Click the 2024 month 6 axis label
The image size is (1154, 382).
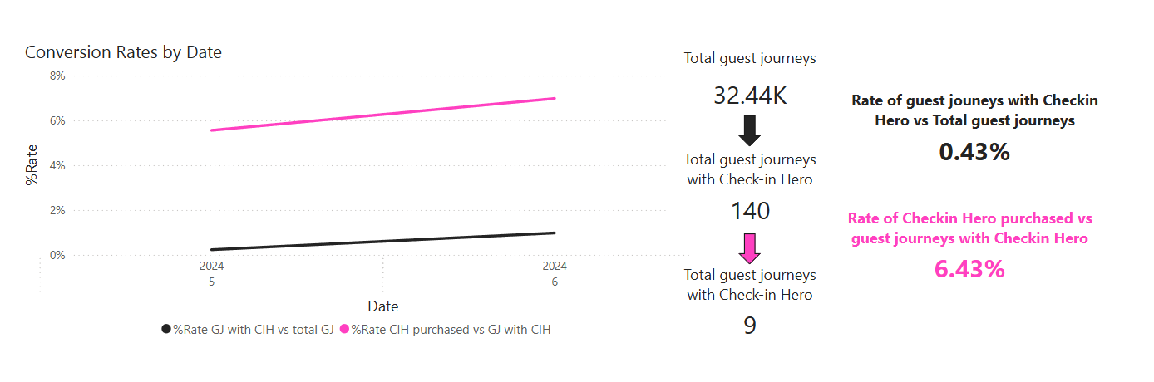pyautogui.click(x=555, y=274)
